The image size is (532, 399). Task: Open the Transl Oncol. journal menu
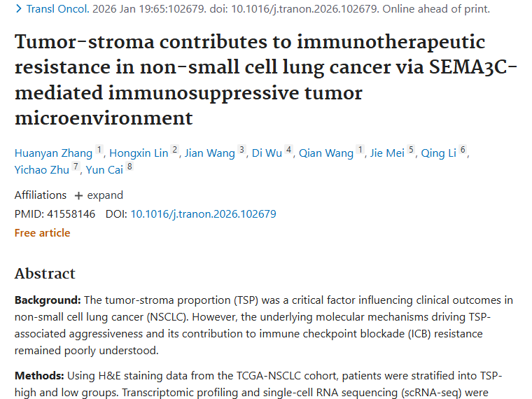tap(59, 9)
